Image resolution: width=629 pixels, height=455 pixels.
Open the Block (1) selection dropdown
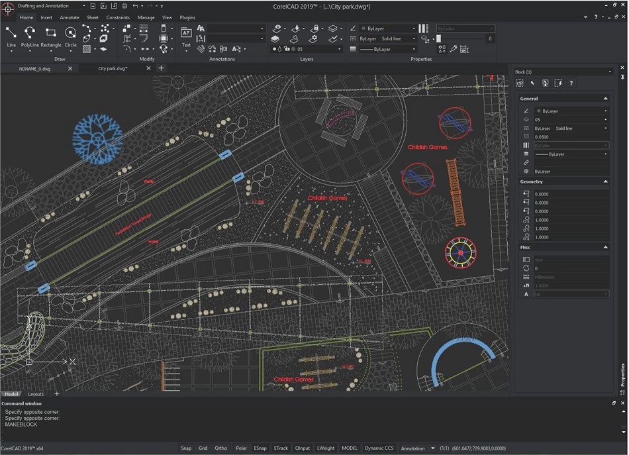point(563,72)
